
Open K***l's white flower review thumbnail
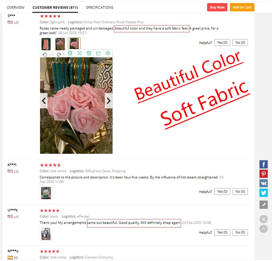click(x=46, y=193)
